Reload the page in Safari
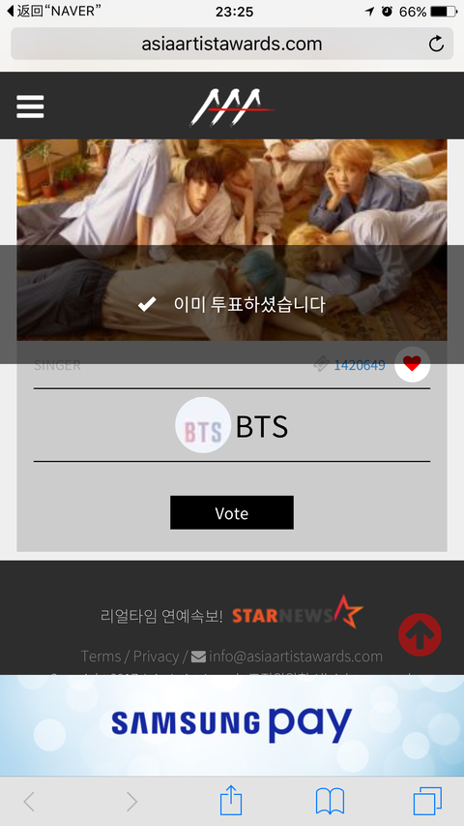Viewport: 464px width, 826px height. (436, 44)
